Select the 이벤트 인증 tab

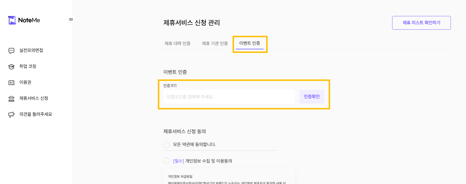(250, 43)
